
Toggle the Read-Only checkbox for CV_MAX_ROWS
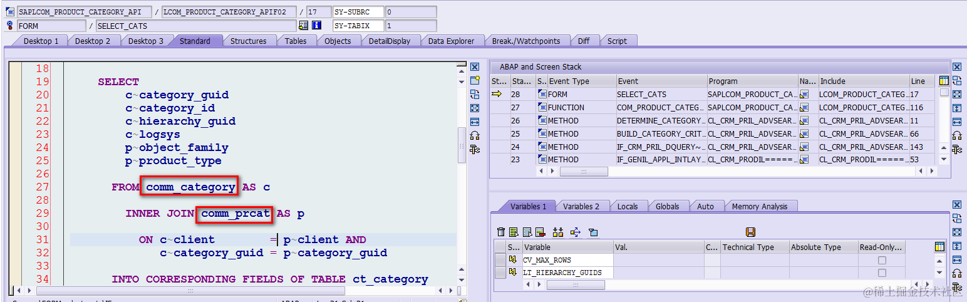[x=882, y=260]
